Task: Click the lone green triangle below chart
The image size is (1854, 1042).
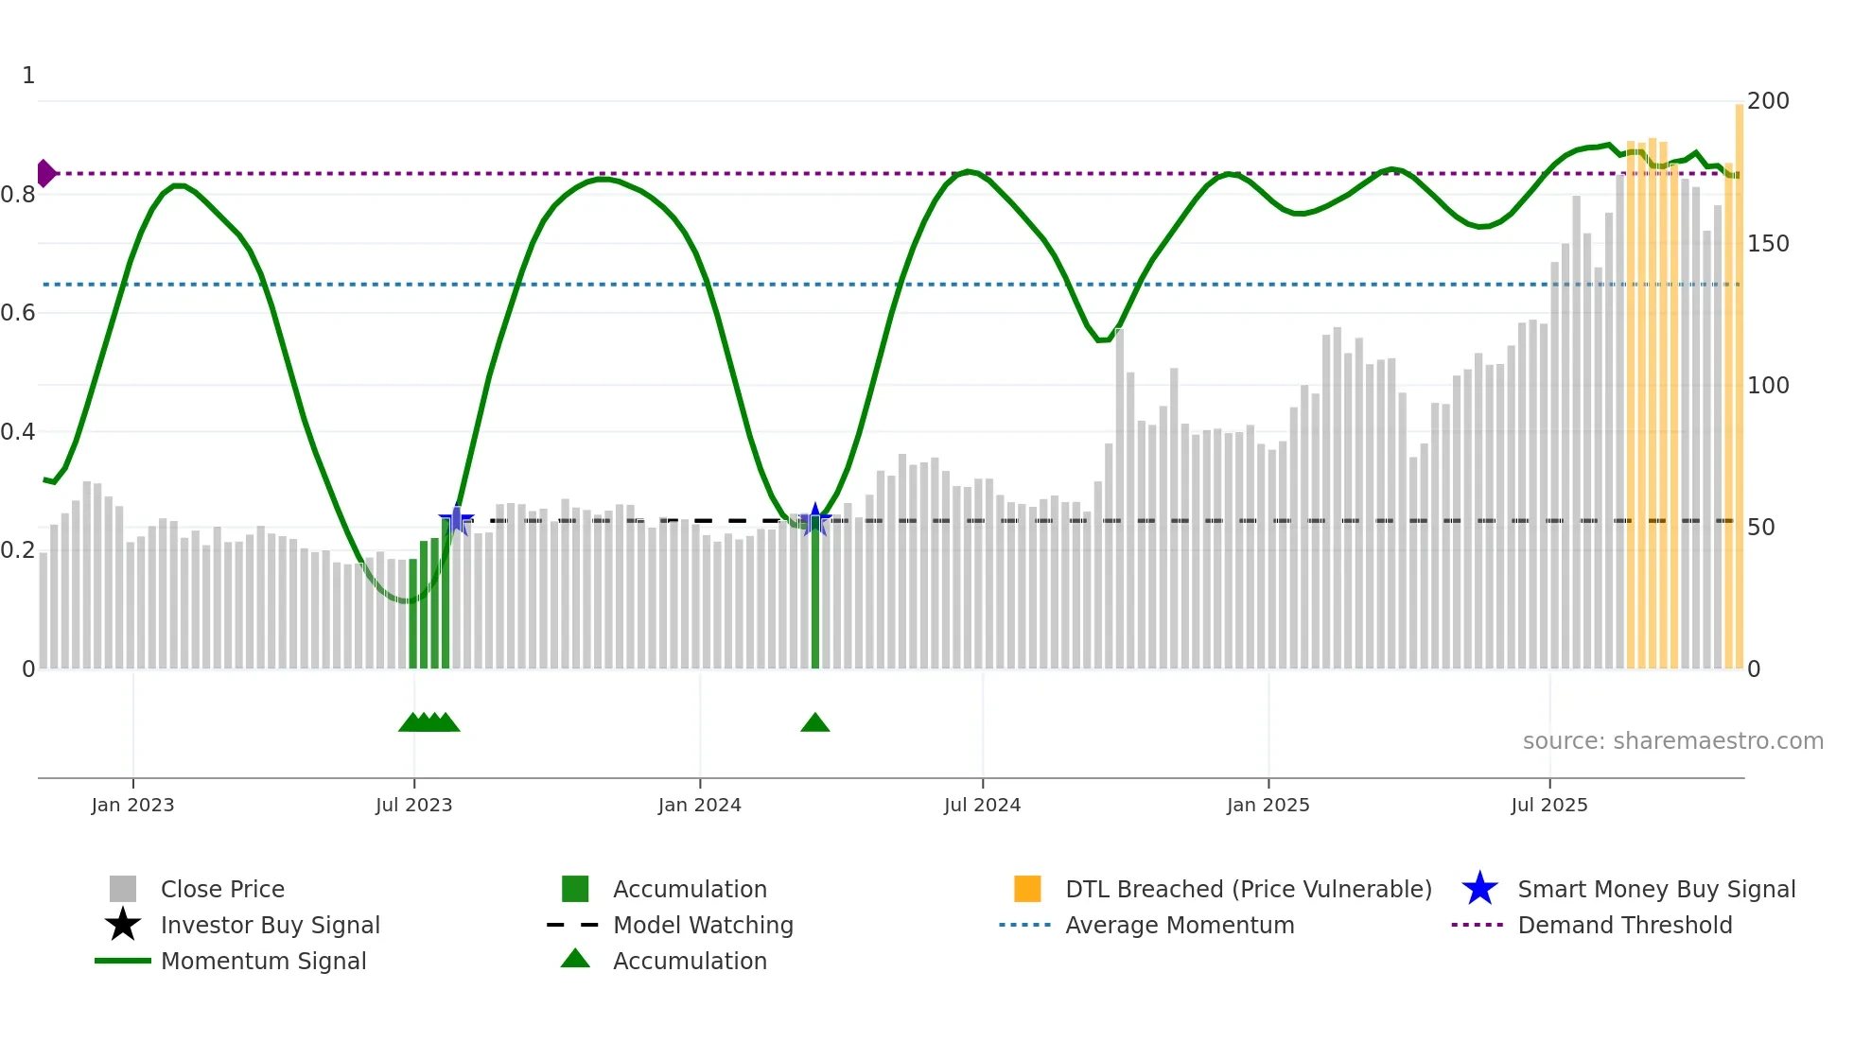Action: point(814,723)
